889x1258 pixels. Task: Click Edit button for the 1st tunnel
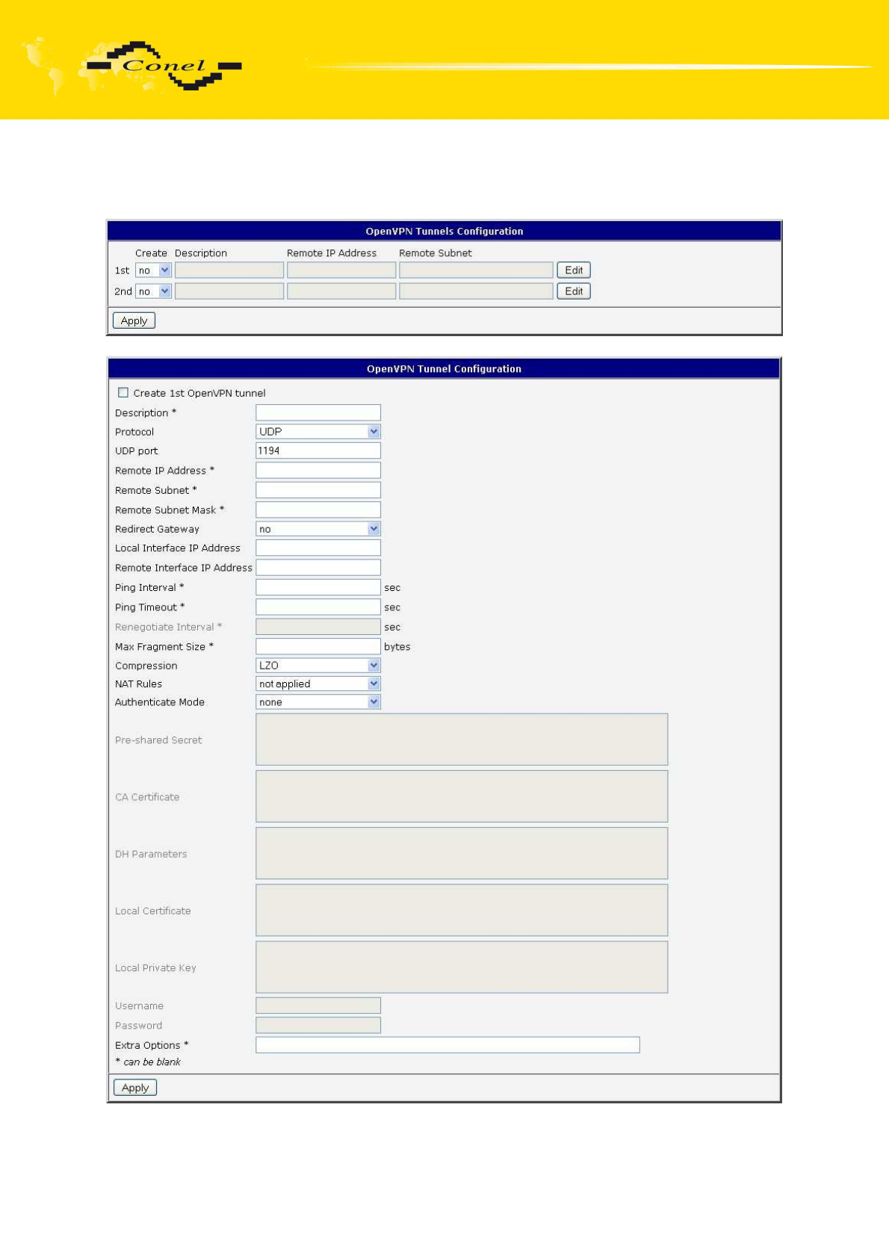[574, 270]
